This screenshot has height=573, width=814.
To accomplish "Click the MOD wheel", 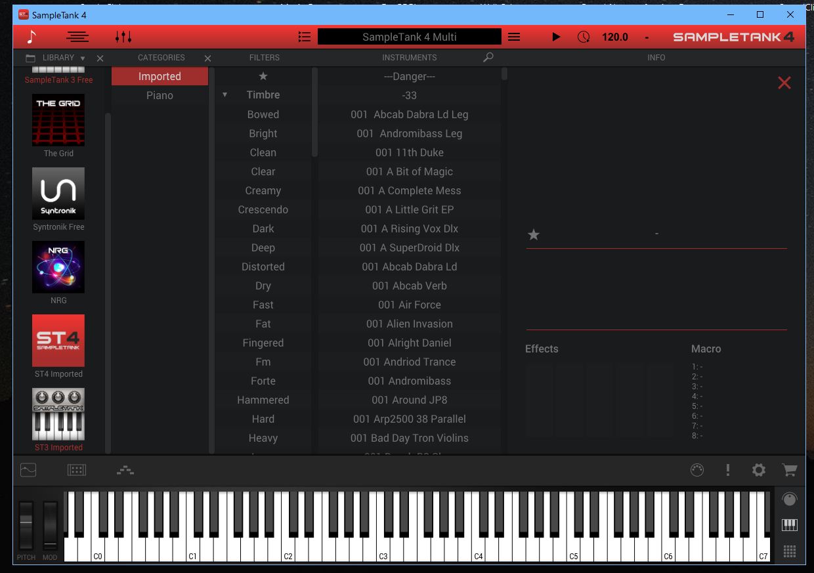I will pyautogui.click(x=51, y=525).
